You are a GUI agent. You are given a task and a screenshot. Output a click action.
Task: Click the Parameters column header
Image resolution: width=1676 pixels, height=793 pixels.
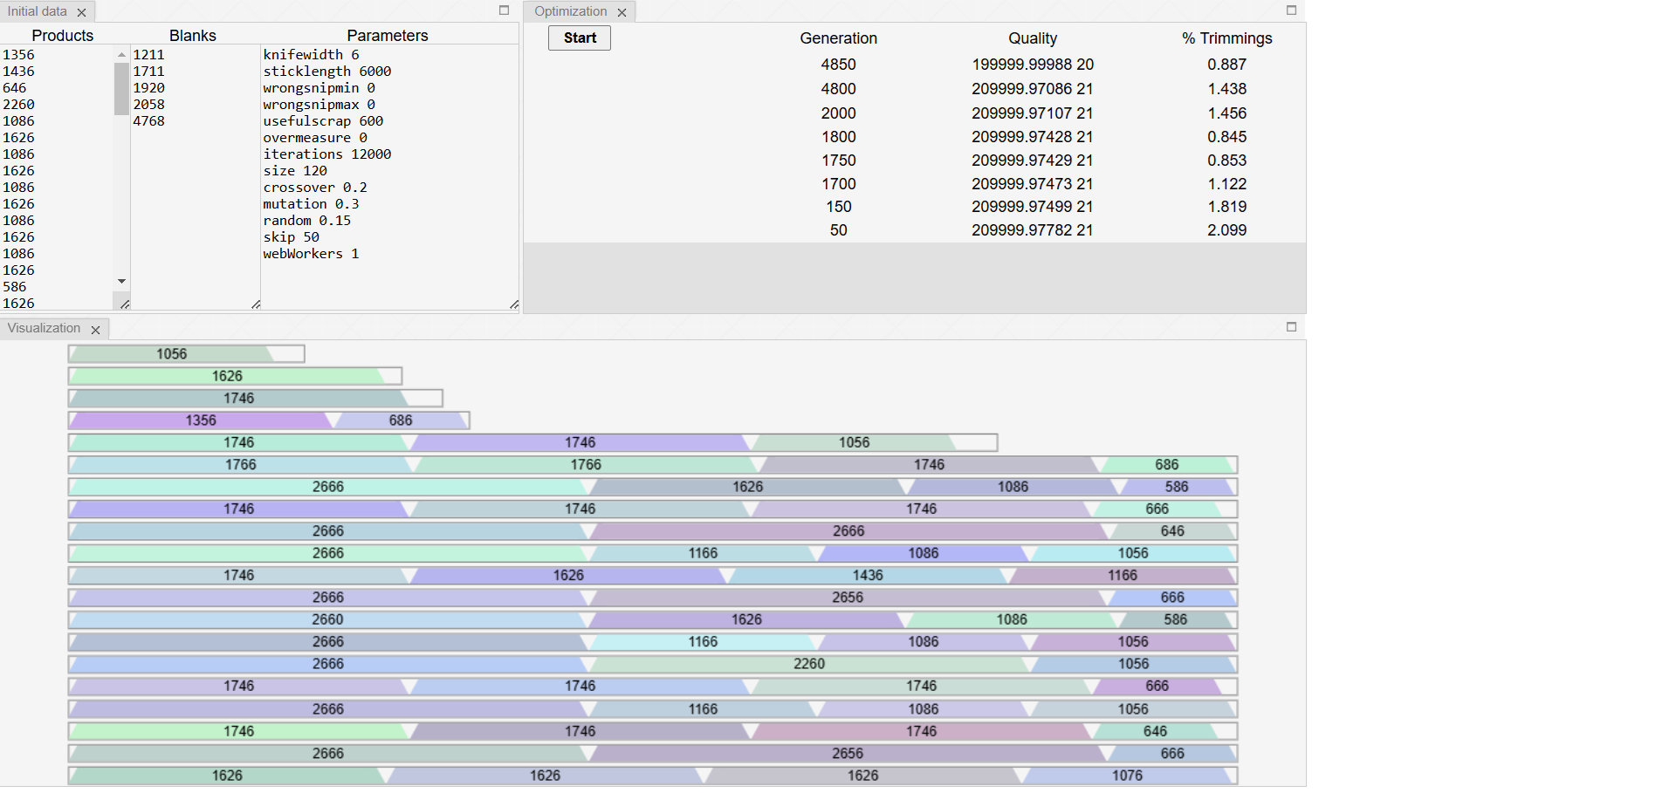coord(388,36)
